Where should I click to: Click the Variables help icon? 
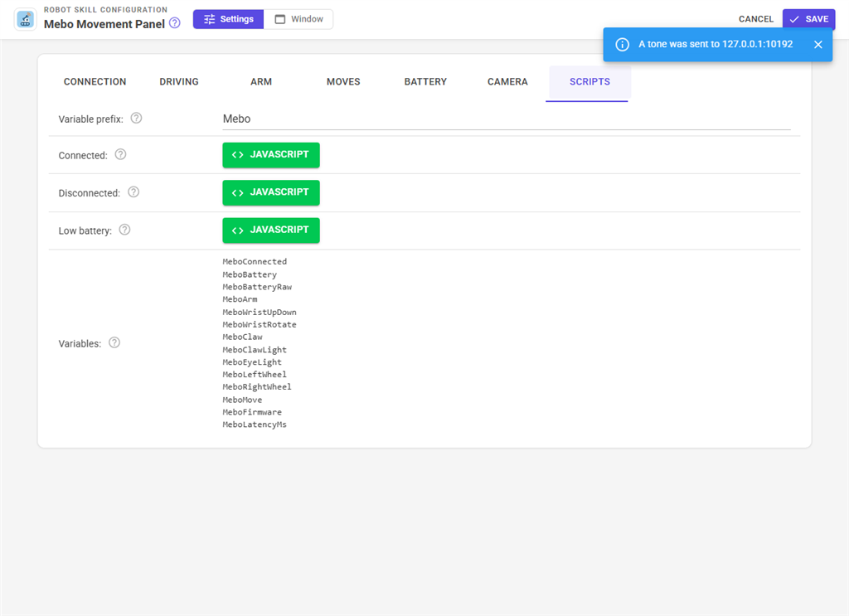point(114,342)
